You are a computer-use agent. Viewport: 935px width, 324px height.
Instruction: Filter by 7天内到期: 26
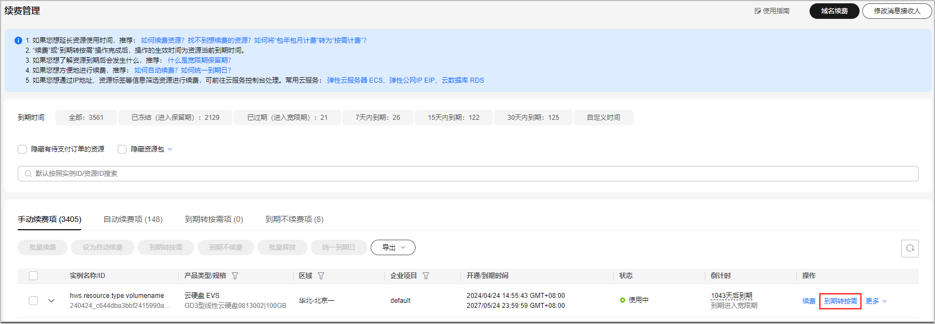377,118
